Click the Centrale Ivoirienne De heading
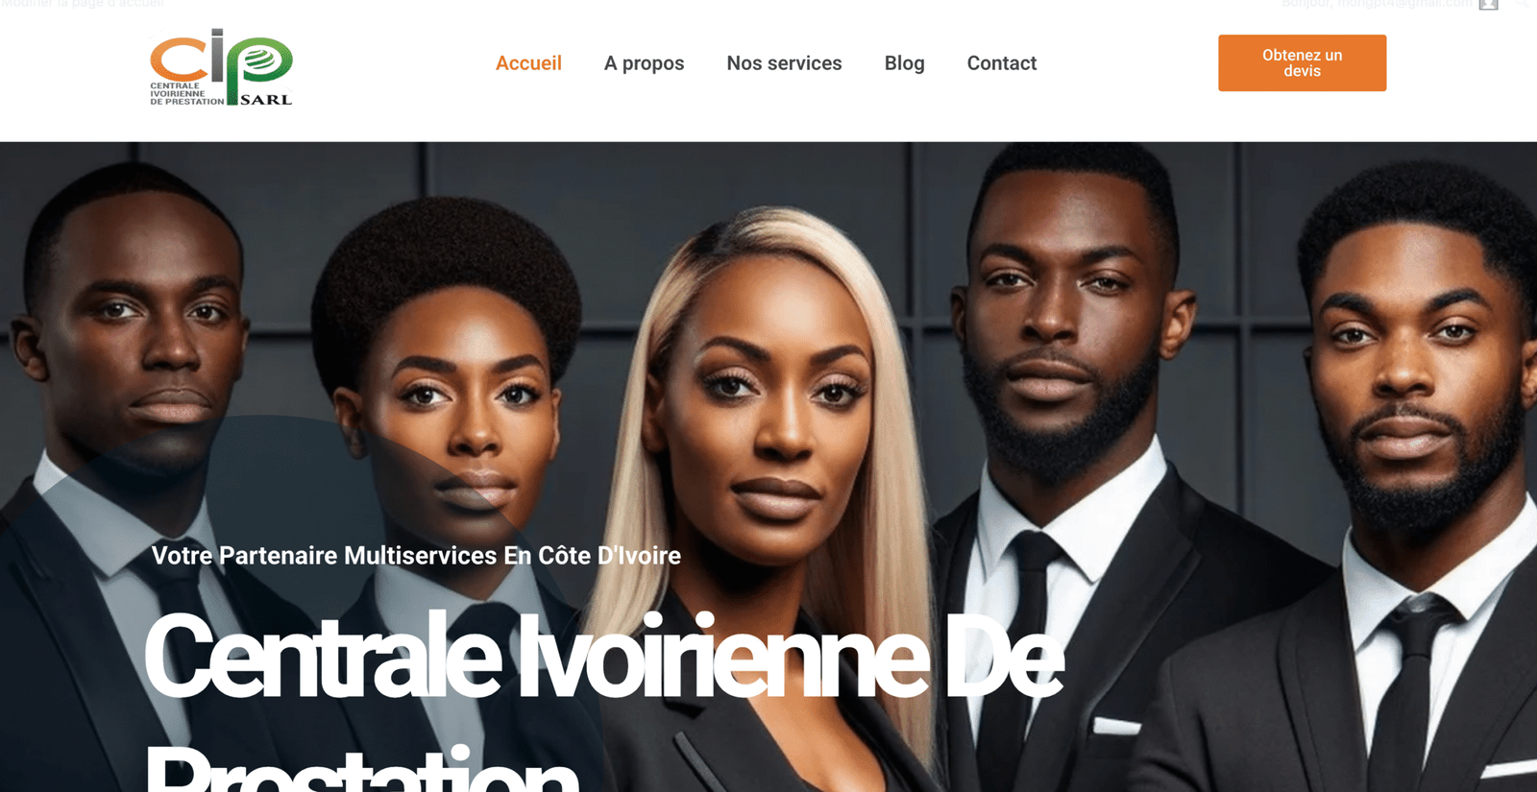The width and height of the screenshot is (1537, 792). pos(603,657)
